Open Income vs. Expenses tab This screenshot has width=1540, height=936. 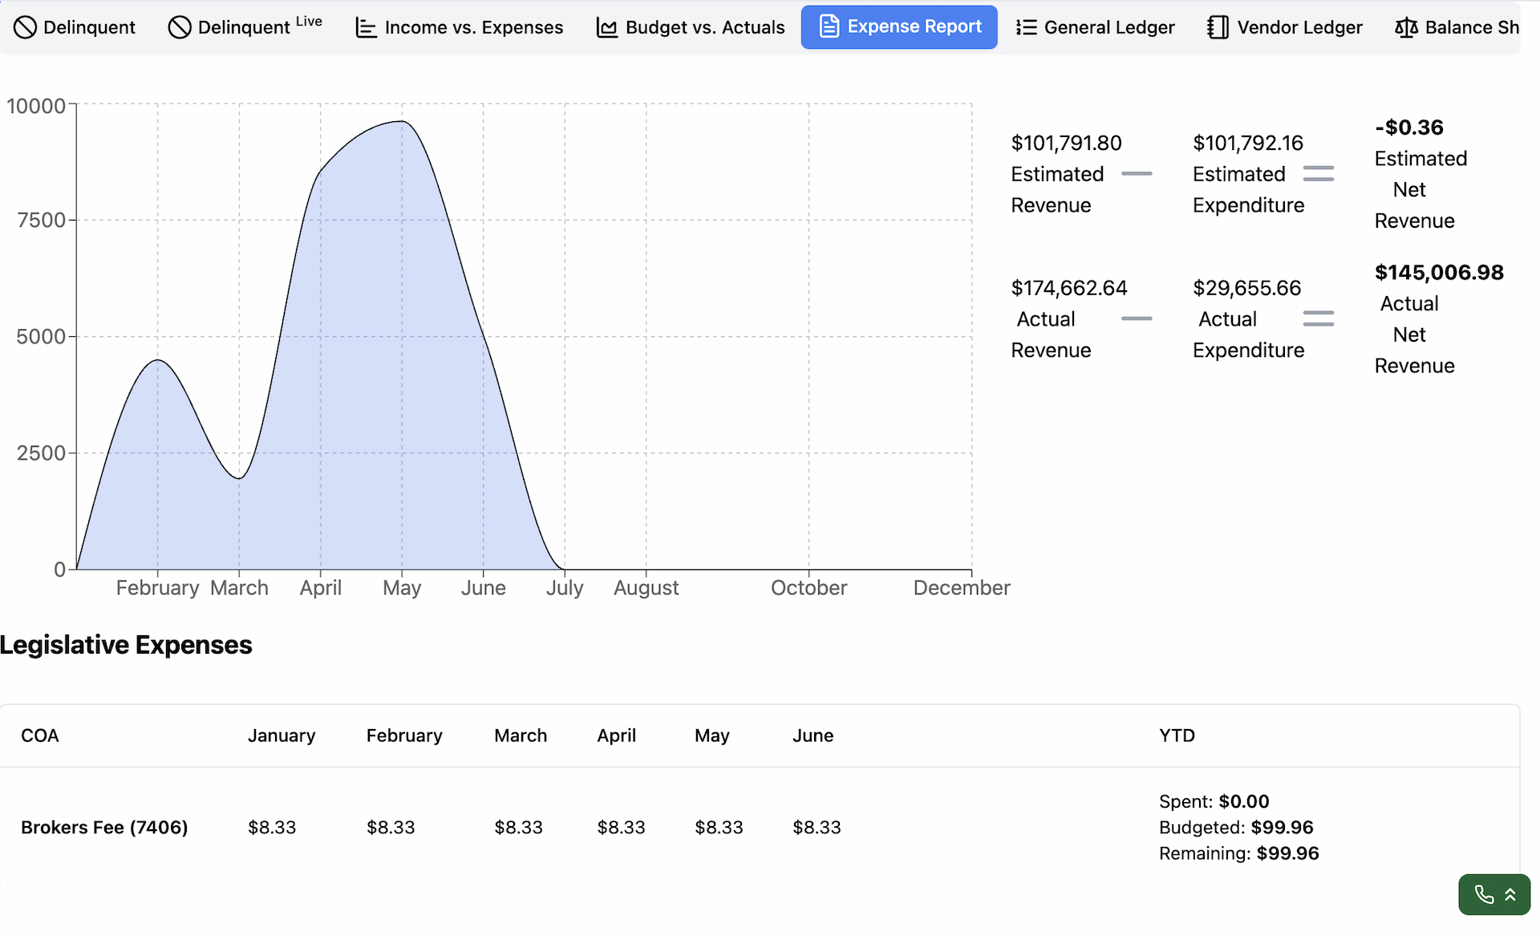(460, 27)
